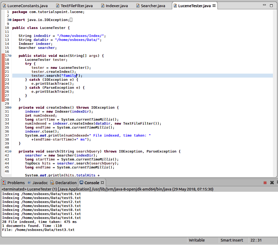Collapse the createIndex method fold marker
278x245 pixels.
[x=10, y=108]
